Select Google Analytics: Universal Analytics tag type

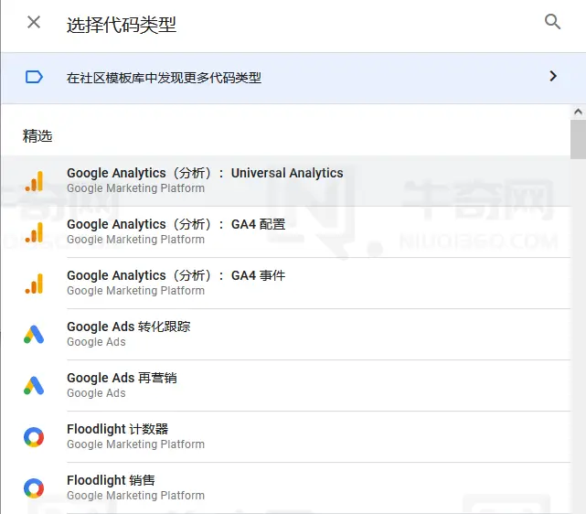coord(286,180)
